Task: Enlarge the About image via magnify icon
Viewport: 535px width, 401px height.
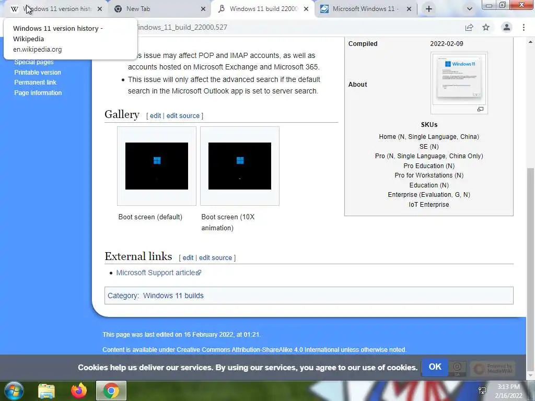Action: (481, 109)
